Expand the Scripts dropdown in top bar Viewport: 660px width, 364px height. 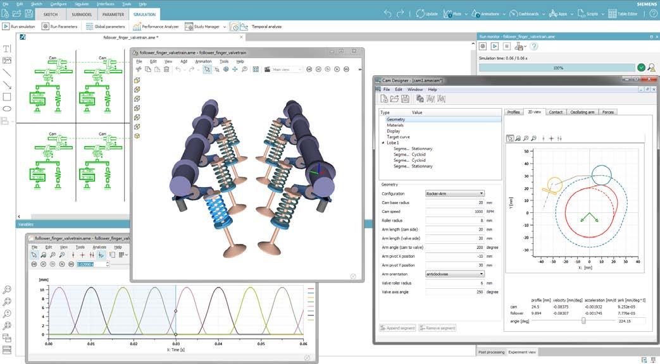point(602,14)
